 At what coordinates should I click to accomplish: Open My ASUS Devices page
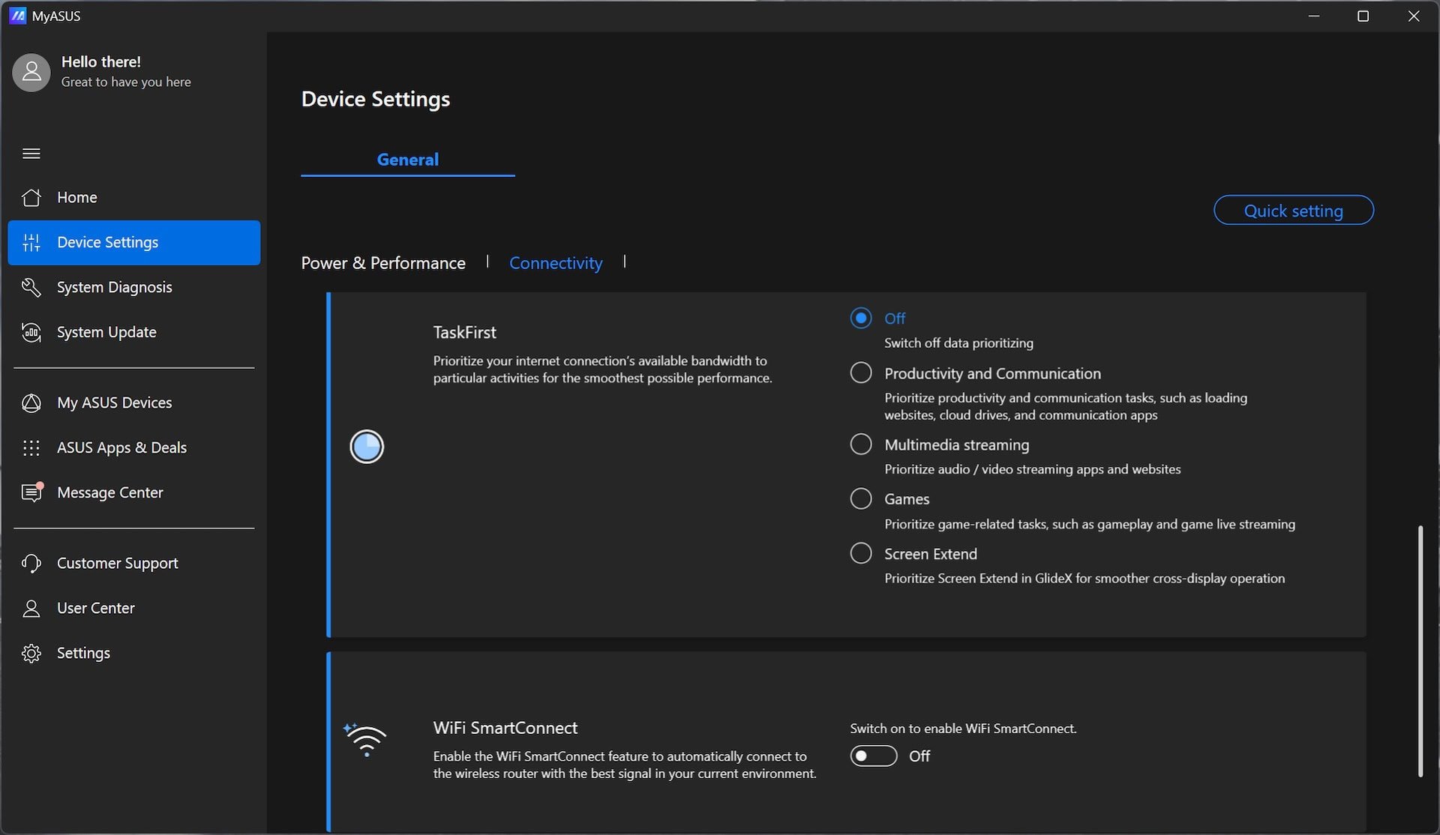coord(134,403)
